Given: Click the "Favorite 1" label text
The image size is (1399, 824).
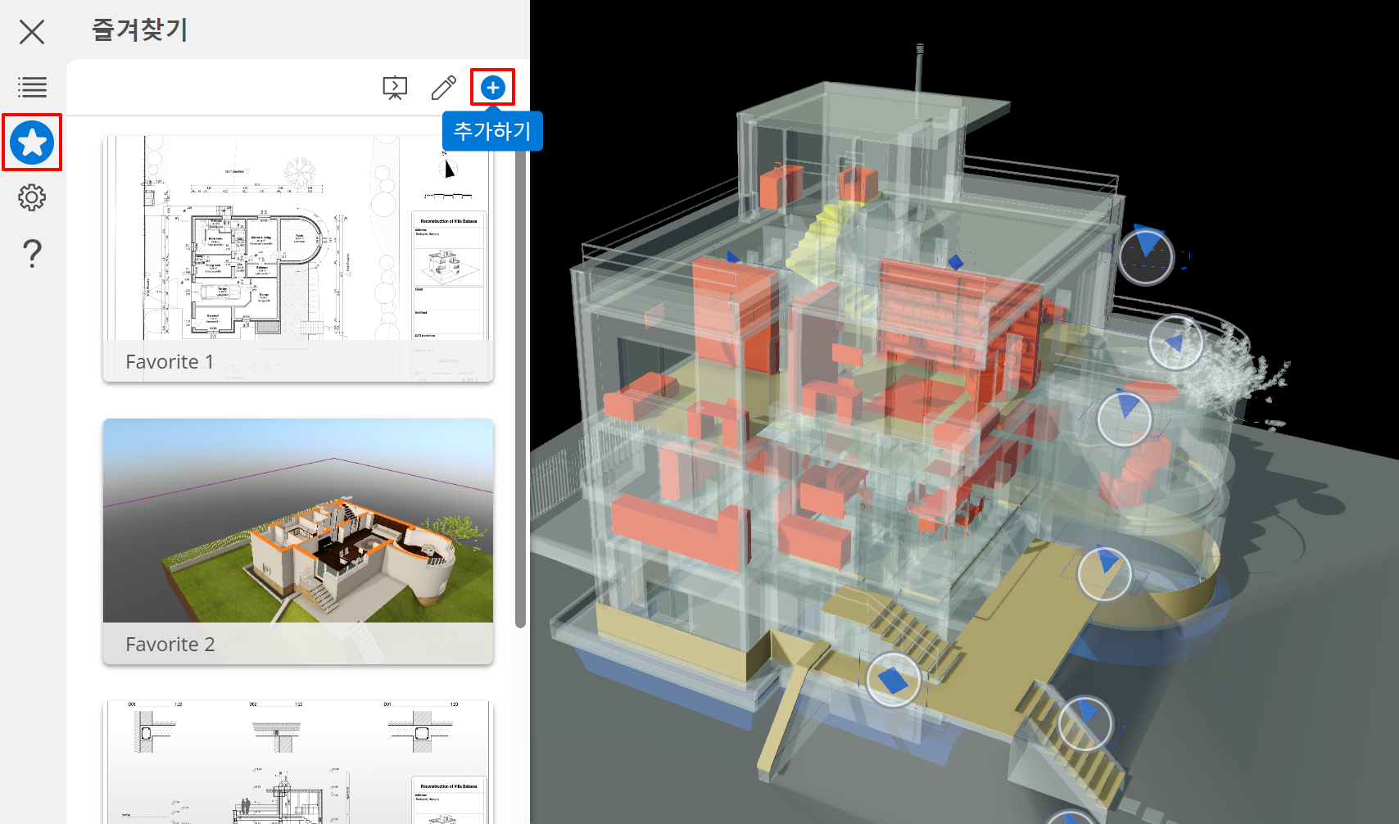Looking at the screenshot, I should click(x=170, y=362).
